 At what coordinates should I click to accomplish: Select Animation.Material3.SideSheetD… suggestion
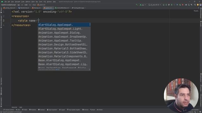tap(64, 52)
